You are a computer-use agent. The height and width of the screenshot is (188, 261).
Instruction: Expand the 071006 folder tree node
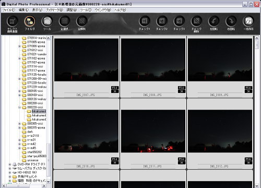pos(19,46)
